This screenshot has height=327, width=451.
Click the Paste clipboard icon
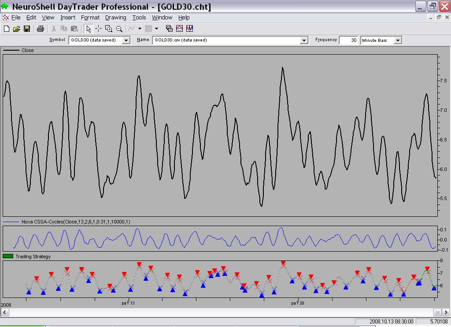point(74,29)
